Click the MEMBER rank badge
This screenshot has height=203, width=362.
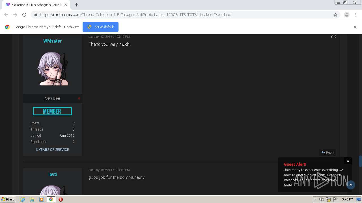pyautogui.click(x=52, y=111)
